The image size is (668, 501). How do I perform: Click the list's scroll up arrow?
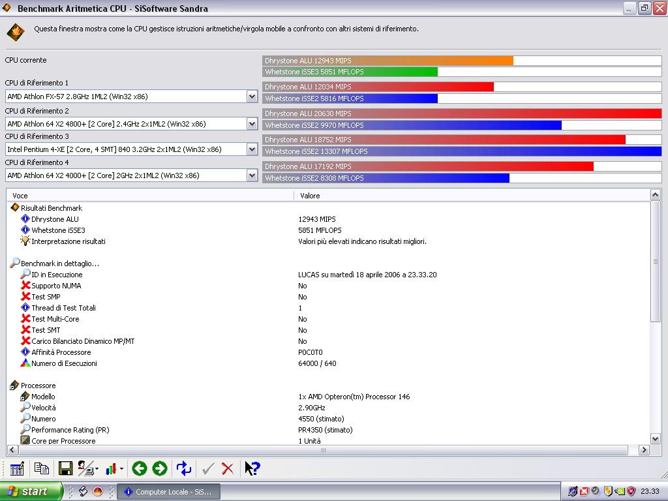655,195
